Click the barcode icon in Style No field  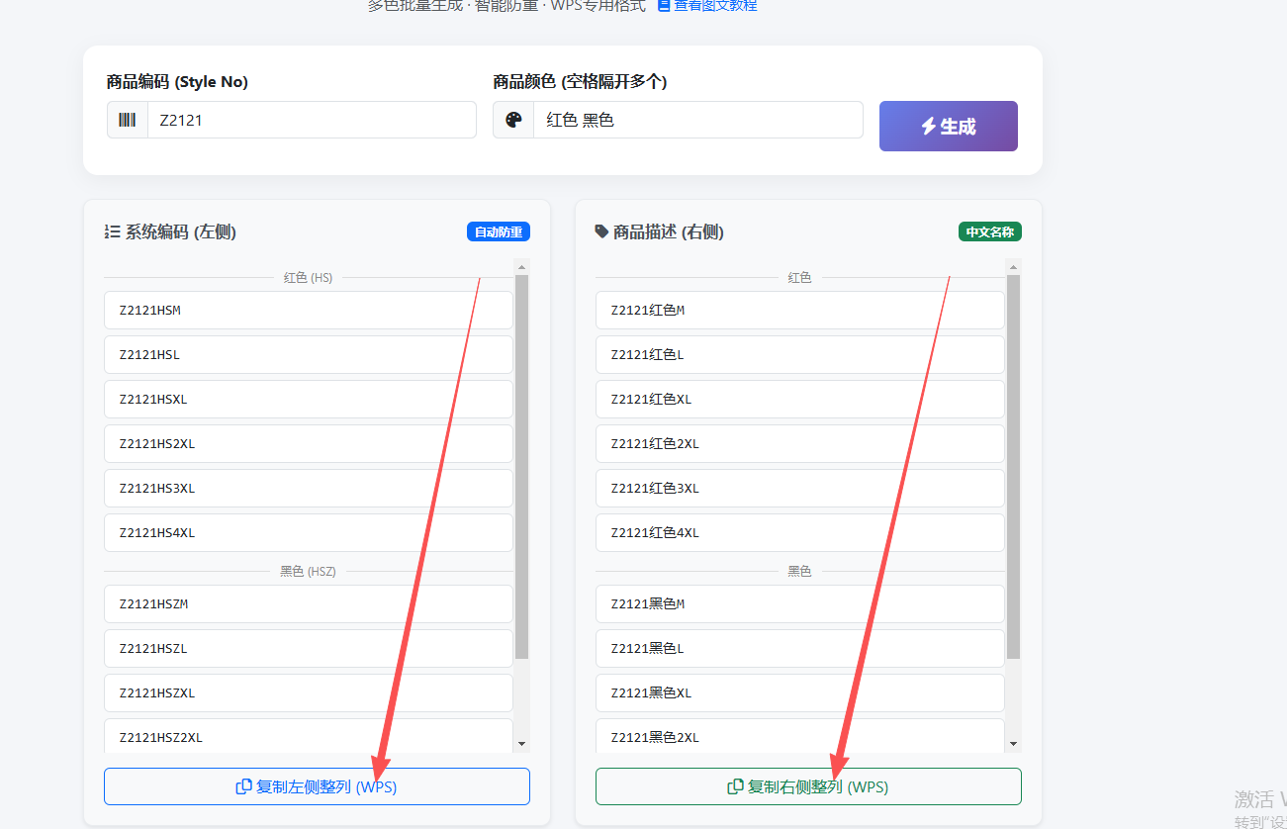point(127,119)
